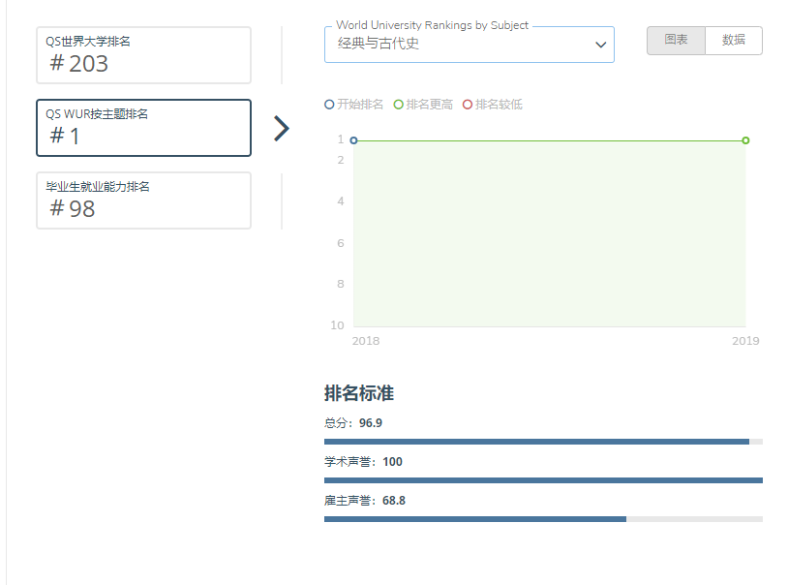Click the green 排名更高 legend circle
This screenshot has height=585, width=788.
[399, 105]
